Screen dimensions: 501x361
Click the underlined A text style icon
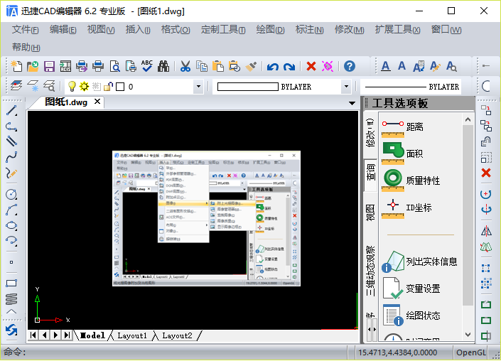(386, 67)
